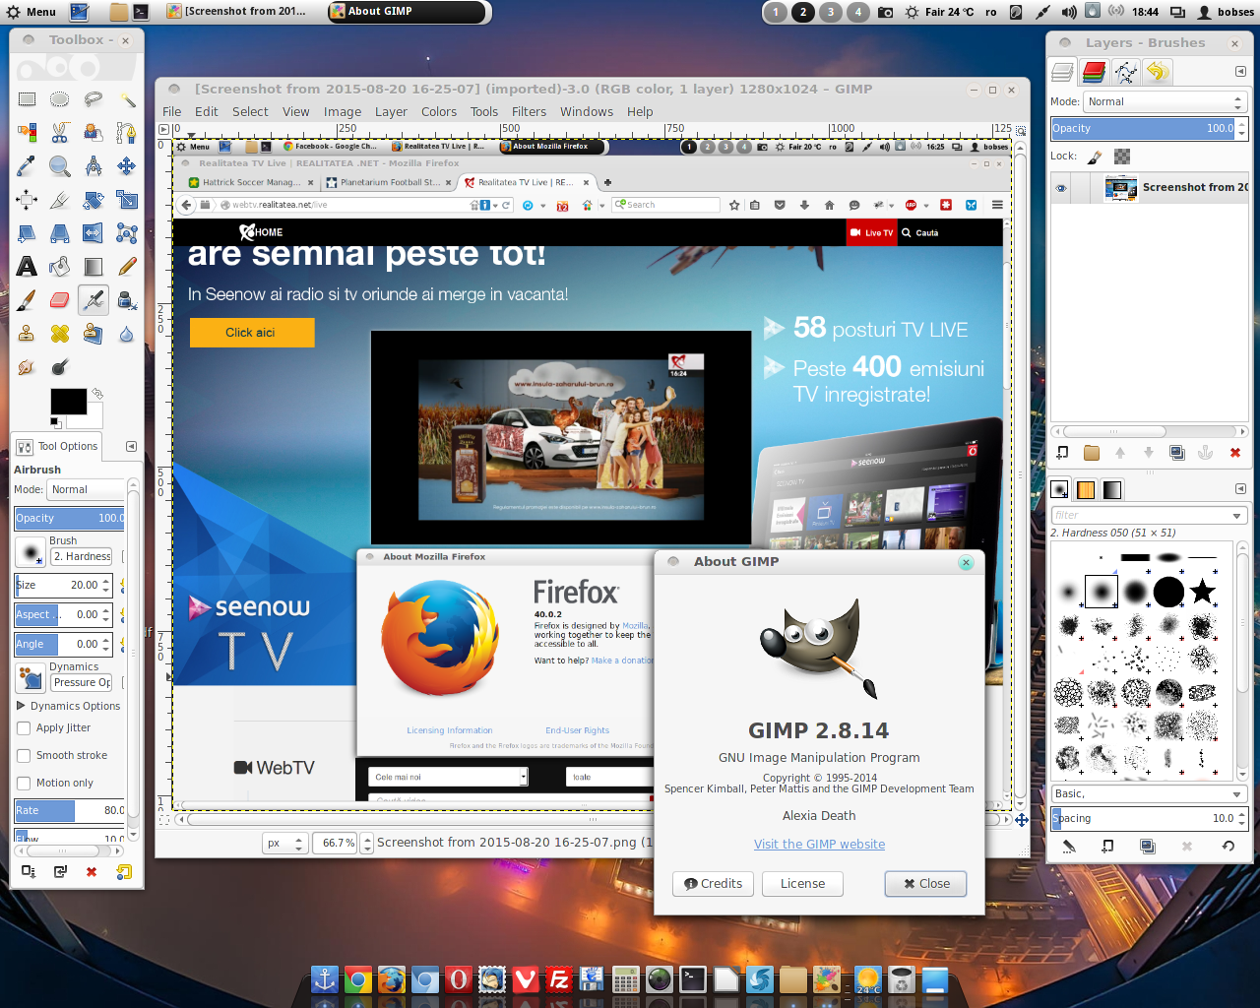Click the black foreground color swatch
The height and width of the screenshot is (1008, 1260).
point(69,402)
